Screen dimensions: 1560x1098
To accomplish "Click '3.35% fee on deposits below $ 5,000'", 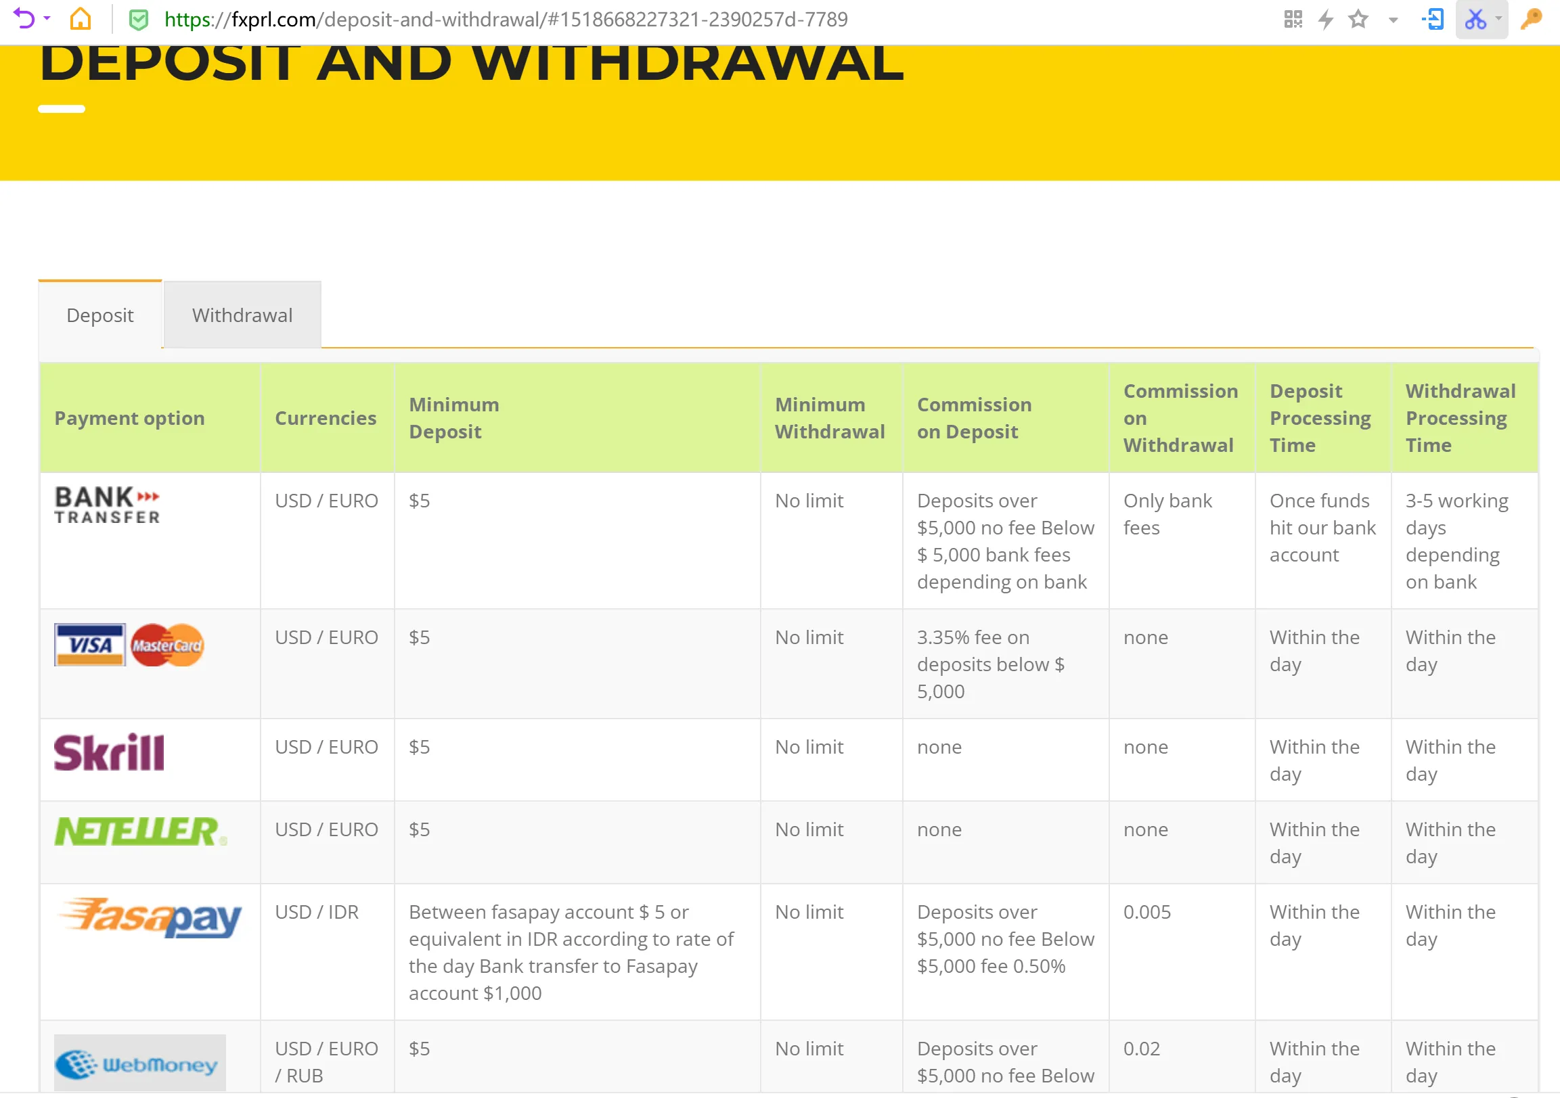I will pos(991,664).
